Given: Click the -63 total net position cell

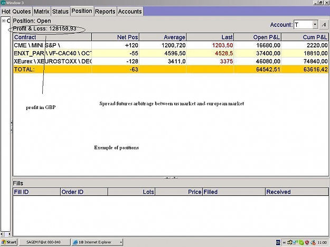Looking at the screenshot, I should point(115,70).
